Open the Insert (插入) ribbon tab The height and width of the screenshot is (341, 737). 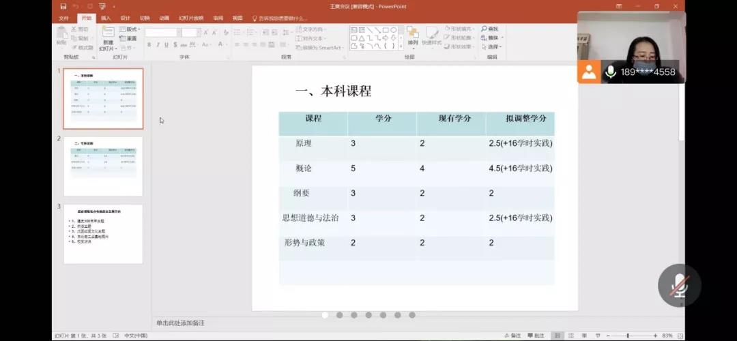click(106, 18)
